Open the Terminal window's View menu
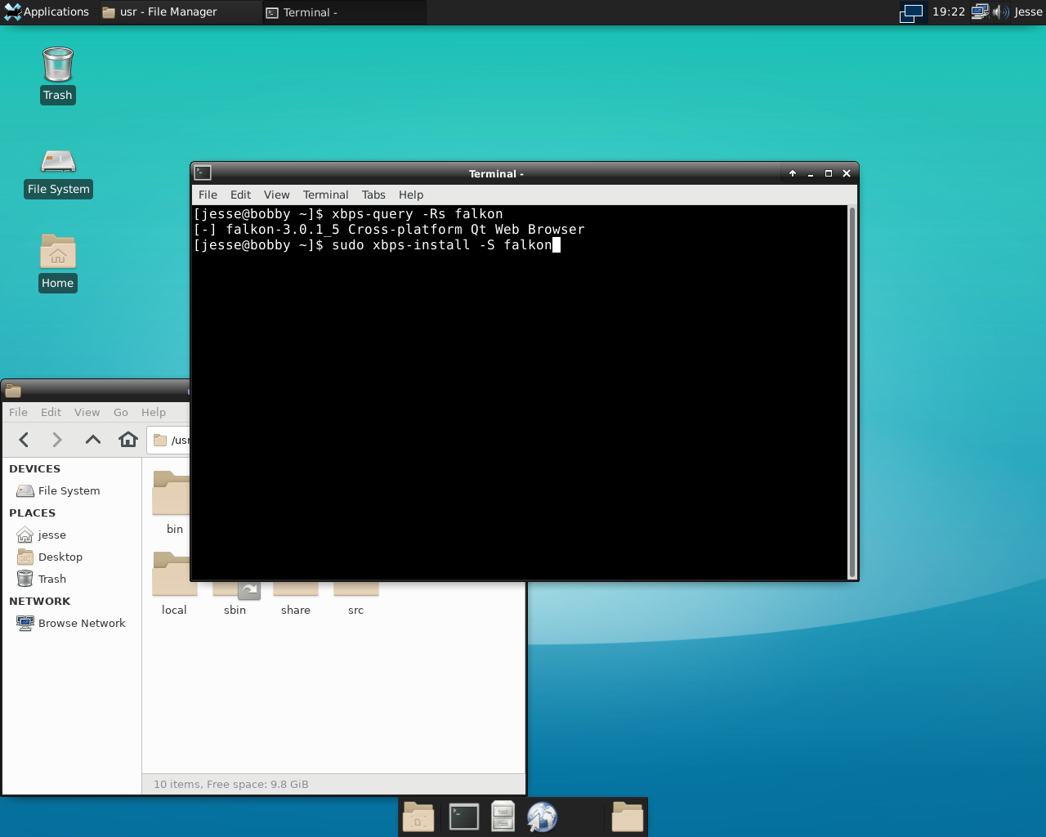 276,195
